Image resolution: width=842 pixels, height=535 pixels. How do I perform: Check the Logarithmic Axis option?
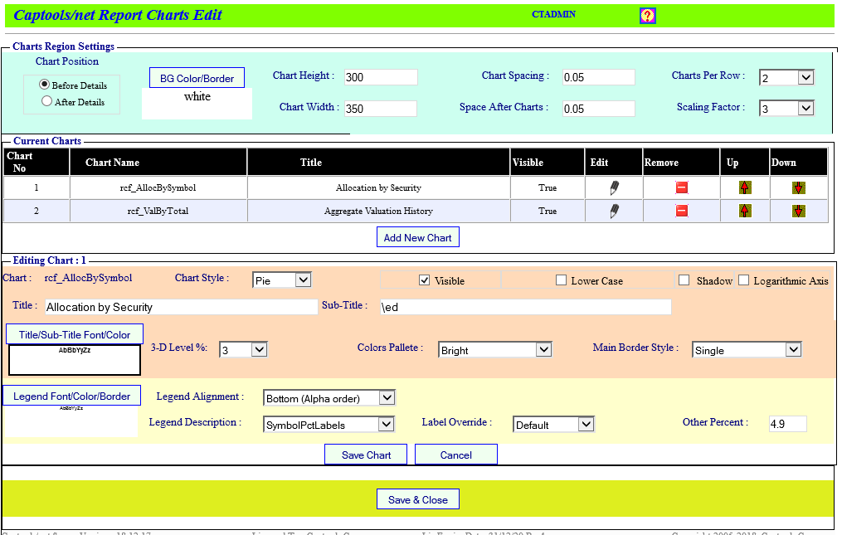point(743,280)
